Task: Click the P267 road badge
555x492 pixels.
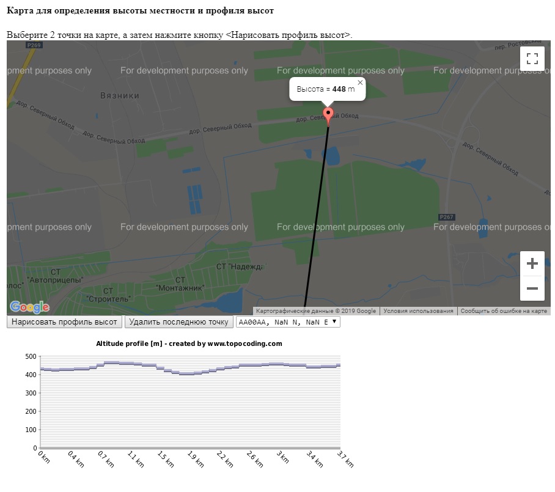Action: point(447,217)
